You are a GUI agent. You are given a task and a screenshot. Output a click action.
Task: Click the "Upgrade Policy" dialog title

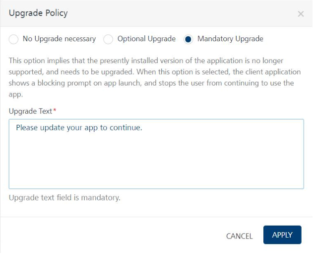(38, 13)
